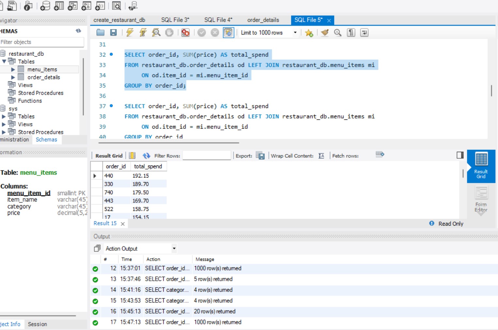Open the order_details editor tab

[x=263, y=20]
